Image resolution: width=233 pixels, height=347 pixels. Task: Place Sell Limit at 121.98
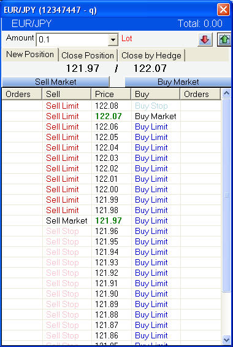[63, 210]
